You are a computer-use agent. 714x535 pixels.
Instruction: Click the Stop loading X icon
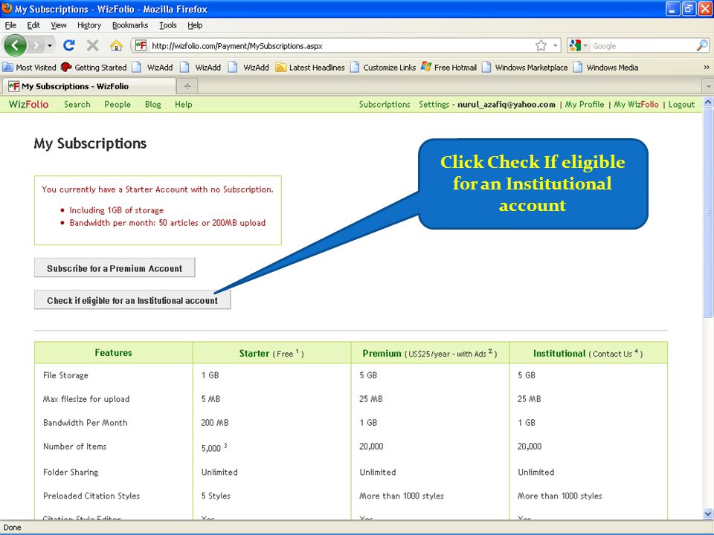coord(92,45)
